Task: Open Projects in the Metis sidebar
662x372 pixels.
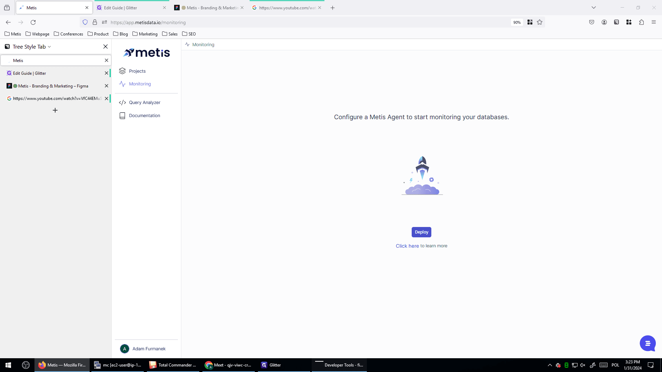Action: [137, 71]
